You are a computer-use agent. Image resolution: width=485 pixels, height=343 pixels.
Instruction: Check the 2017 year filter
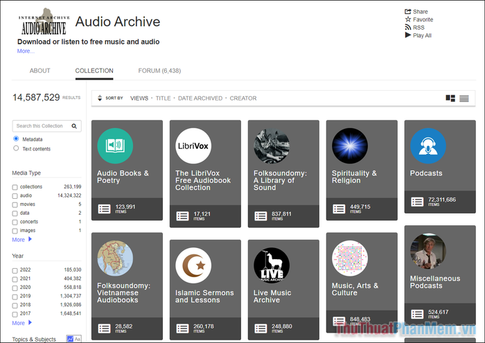tap(15, 314)
